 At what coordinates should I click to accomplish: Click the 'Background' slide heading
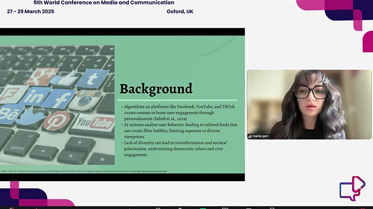point(156,88)
